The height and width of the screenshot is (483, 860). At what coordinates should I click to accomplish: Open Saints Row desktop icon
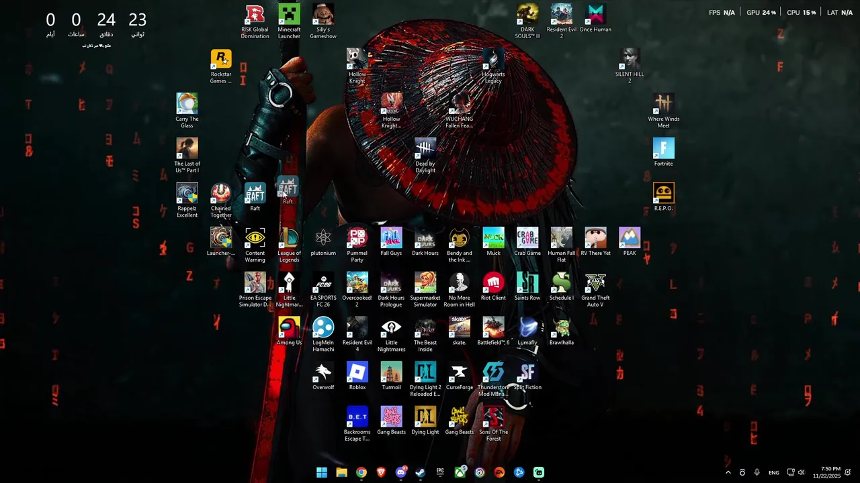tap(527, 286)
